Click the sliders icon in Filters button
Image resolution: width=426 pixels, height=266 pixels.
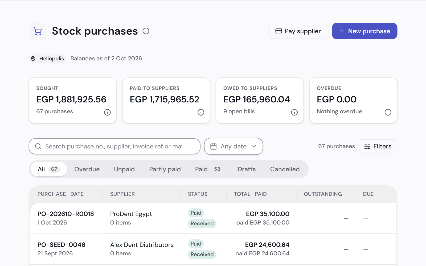367,146
